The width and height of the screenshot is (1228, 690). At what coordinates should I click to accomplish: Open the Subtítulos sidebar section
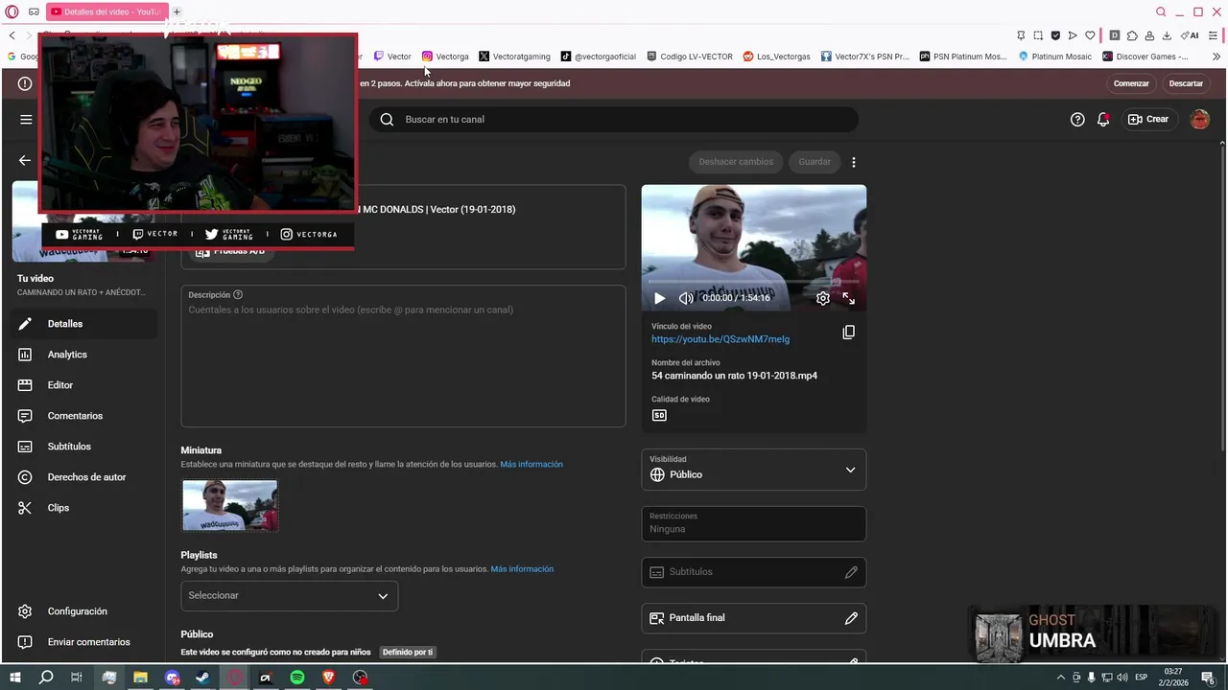tap(84, 447)
